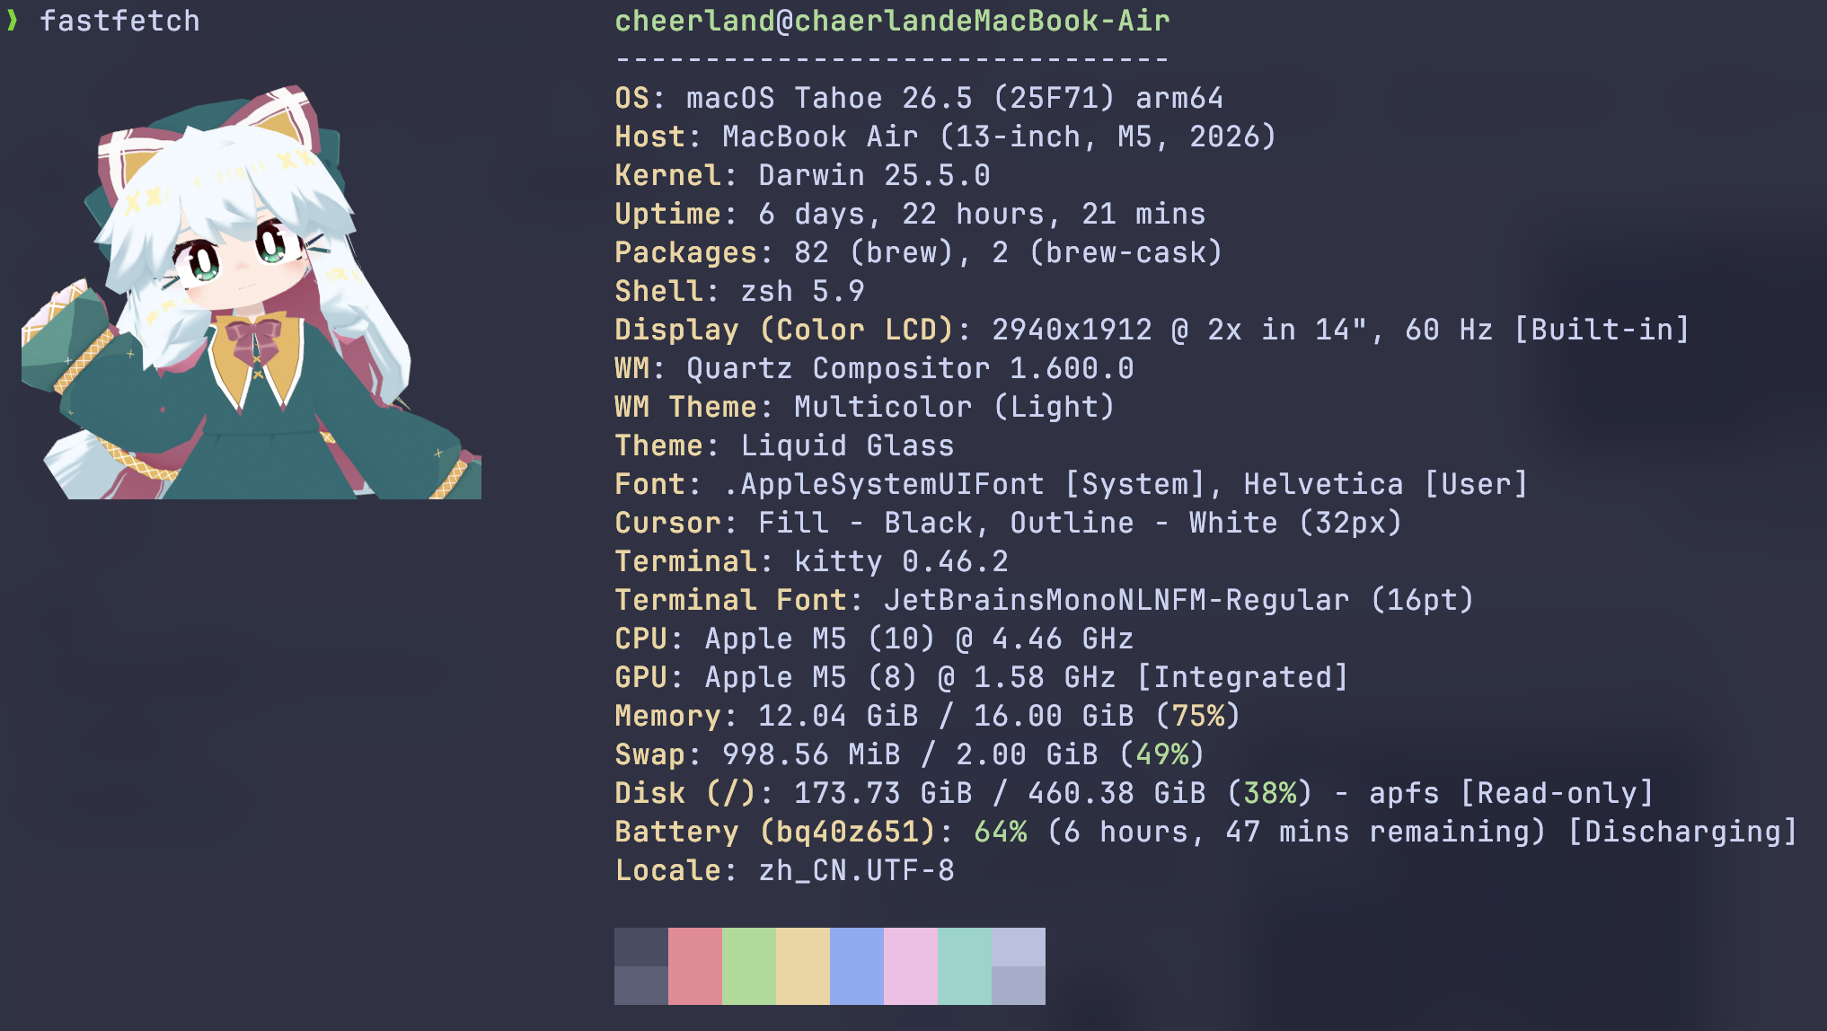The width and height of the screenshot is (1827, 1031).
Task: Click the top-row light lavender palette block
Action: [1019, 947]
